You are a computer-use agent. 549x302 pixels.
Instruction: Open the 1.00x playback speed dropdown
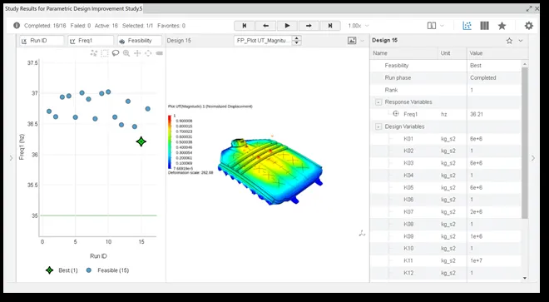click(x=359, y=26)
